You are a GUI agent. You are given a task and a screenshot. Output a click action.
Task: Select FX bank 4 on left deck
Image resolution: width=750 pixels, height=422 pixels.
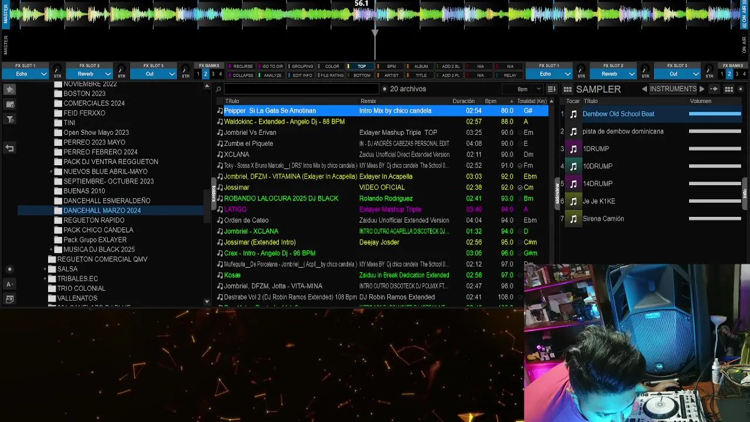coord(220,74)
